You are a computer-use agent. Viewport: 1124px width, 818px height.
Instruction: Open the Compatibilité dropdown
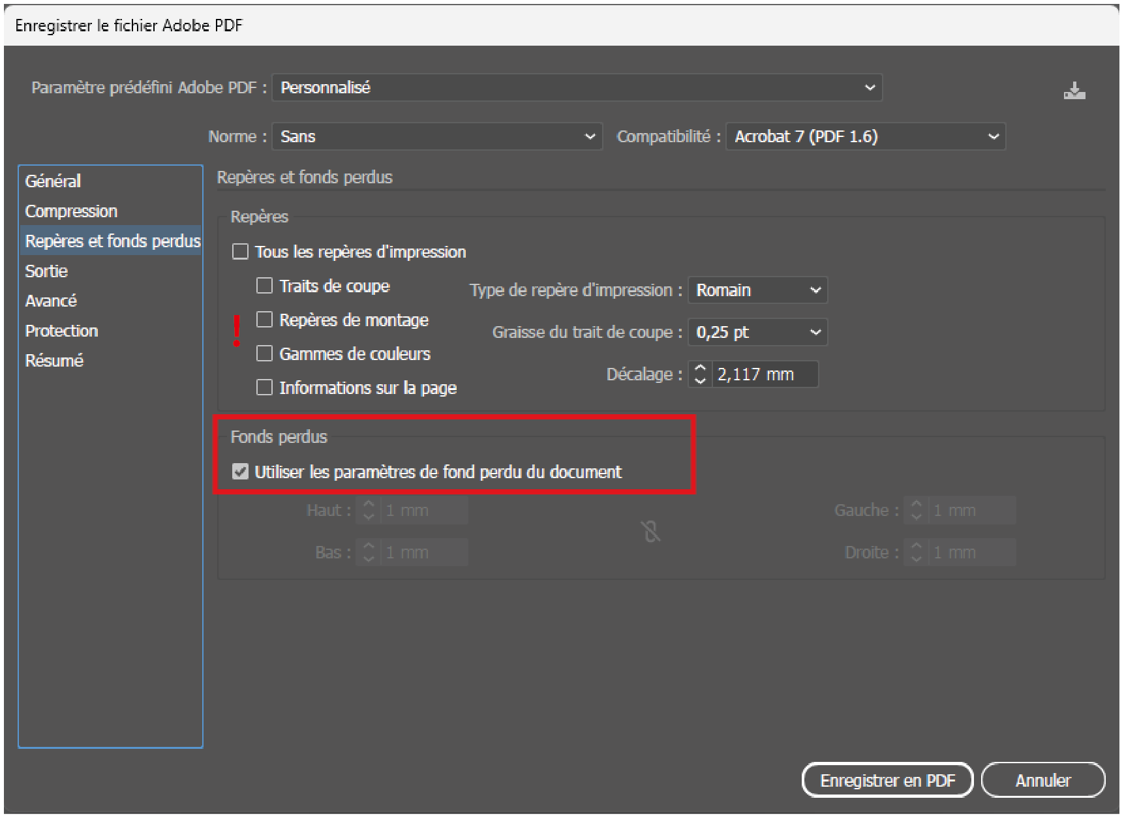[x=865, y=137]
